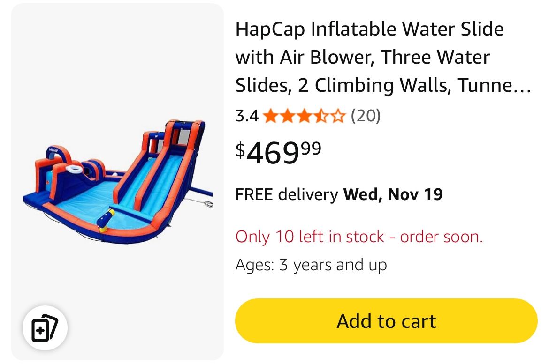The image size is (549, 364).
Task: Click the Only 10 left in stock warning
Action: coord(359,237)
